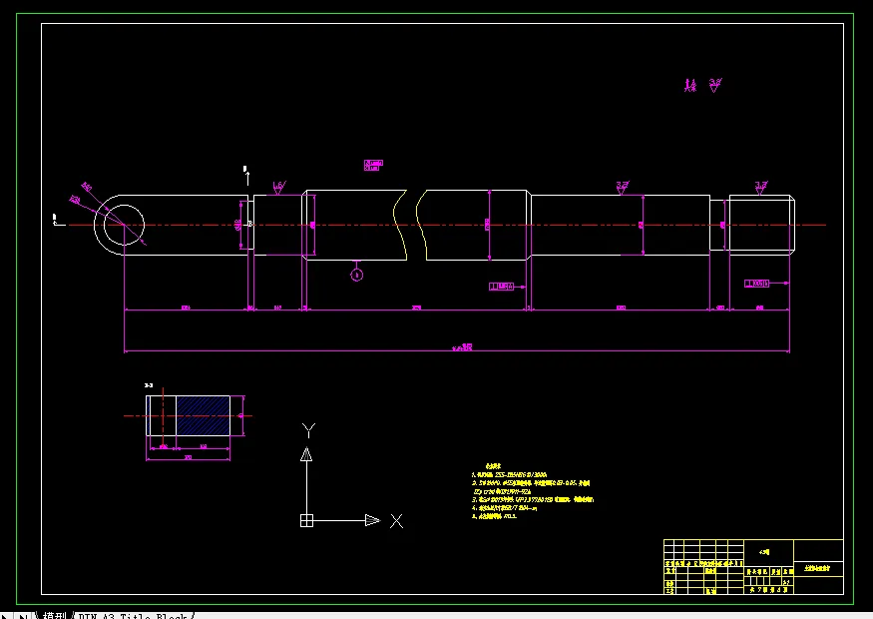Select the datum circle marker below the shaft
This screenshot has height=619, width=873.
(x=357, y=275)
